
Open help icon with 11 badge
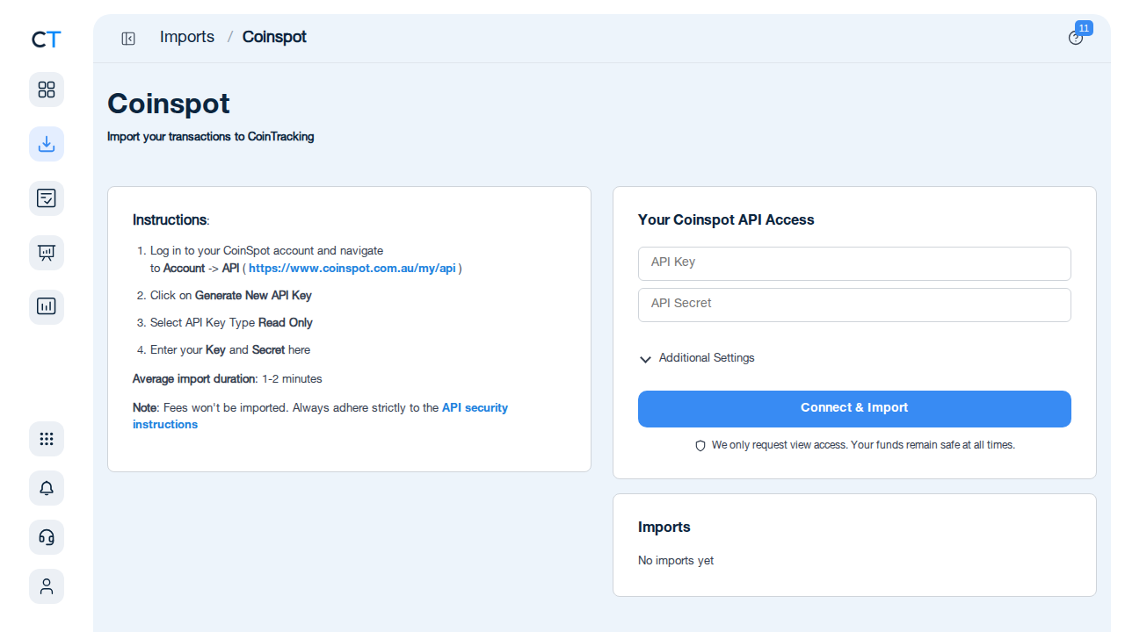click(1076, 38)
